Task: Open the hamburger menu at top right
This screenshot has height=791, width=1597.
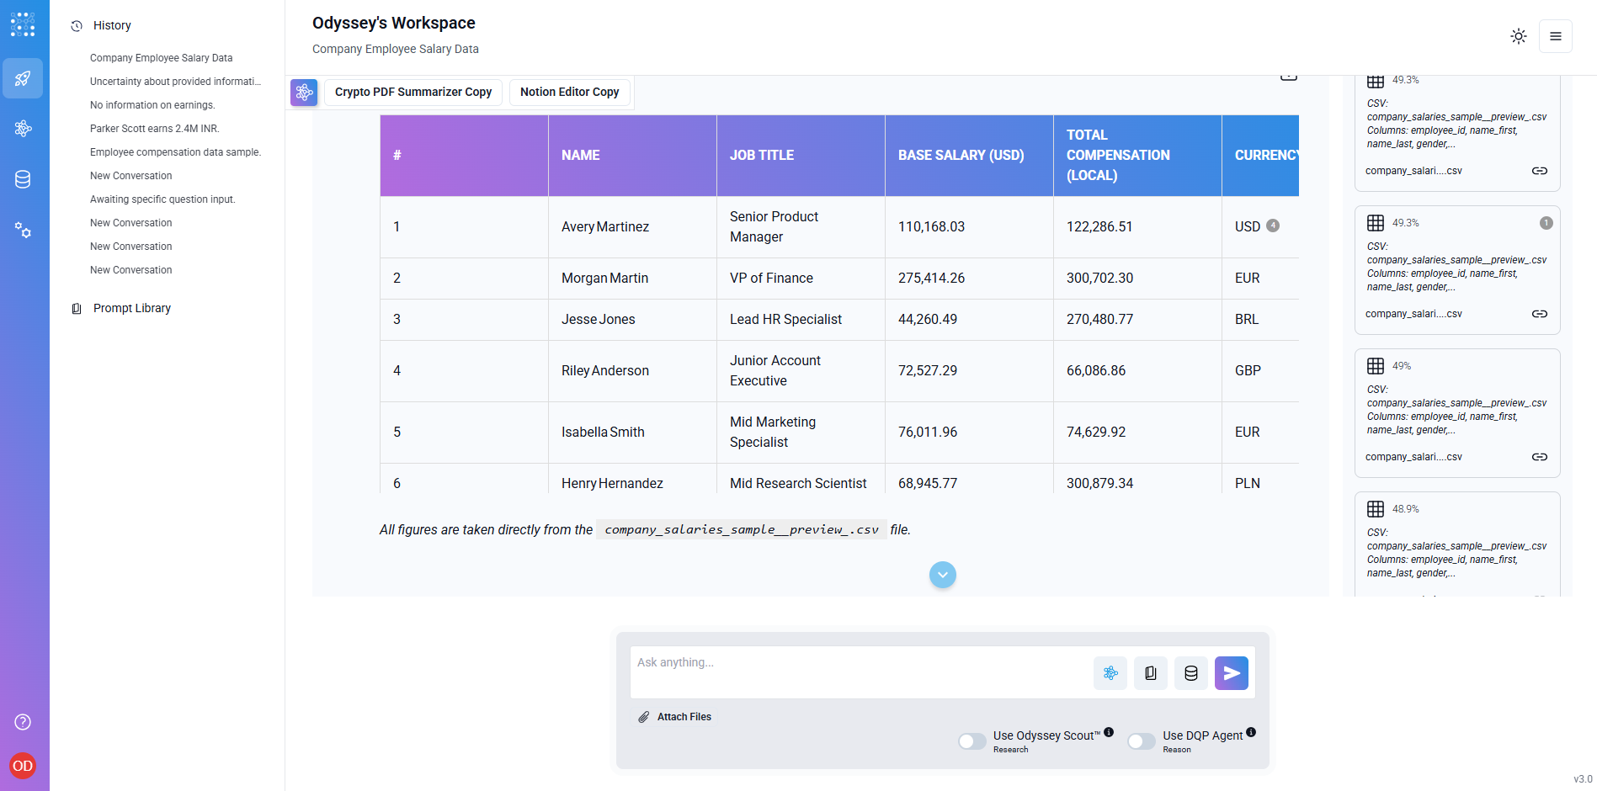Action: [1555, 36]
